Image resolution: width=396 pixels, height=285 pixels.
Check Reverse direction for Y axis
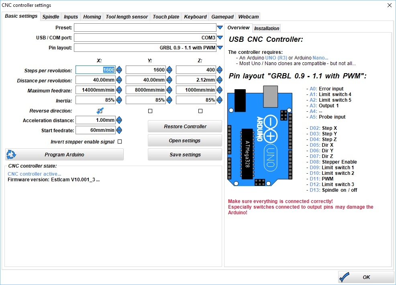pos(150,111)
